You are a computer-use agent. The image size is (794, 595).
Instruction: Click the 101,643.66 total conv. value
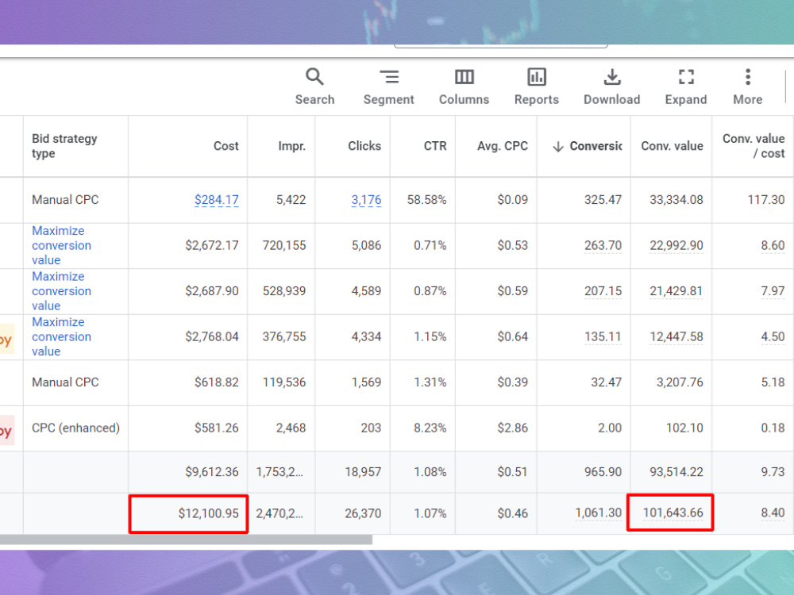(x=673, y=513)
